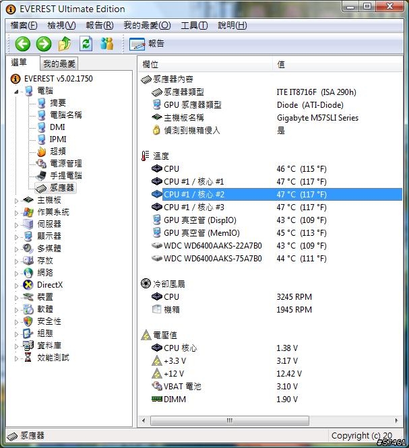Click the folder Up-level toolbar icon
This screenshot has height=448, width=409.
(x=65, y=44)
